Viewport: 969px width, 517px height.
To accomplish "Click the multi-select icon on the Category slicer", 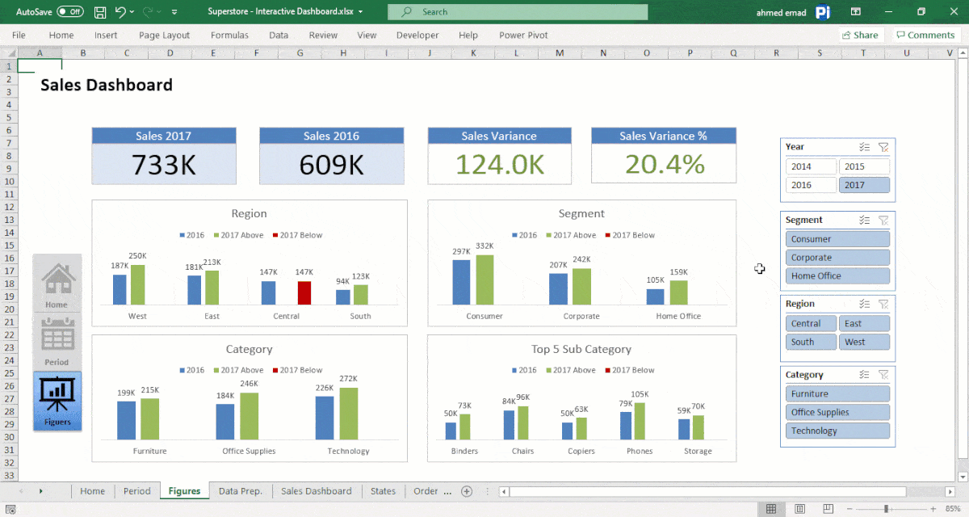I will 864,375.
